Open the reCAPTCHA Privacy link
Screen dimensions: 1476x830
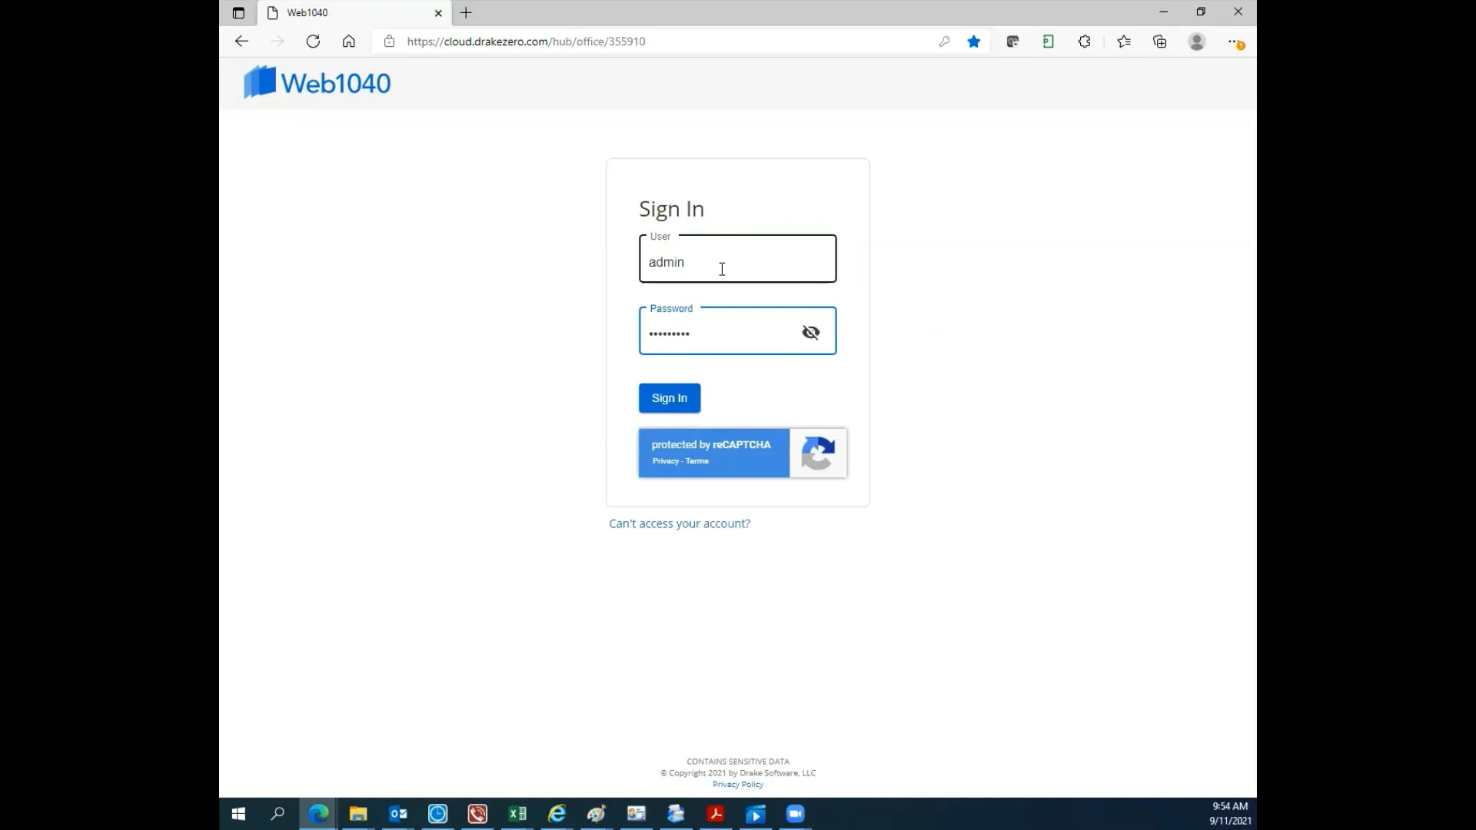pyautogui.click(x=665, y=461)
